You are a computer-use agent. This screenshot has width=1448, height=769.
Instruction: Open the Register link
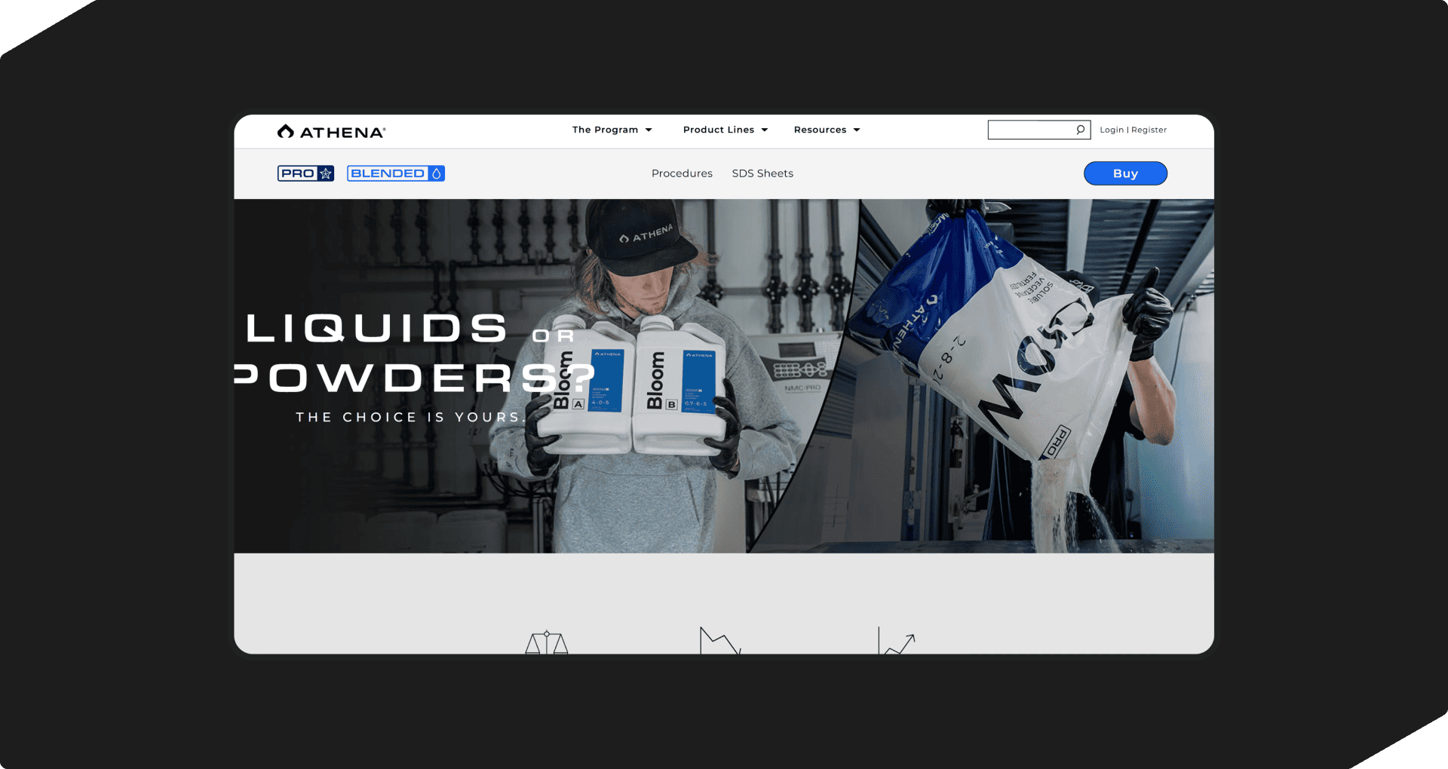click(1149, 130)
